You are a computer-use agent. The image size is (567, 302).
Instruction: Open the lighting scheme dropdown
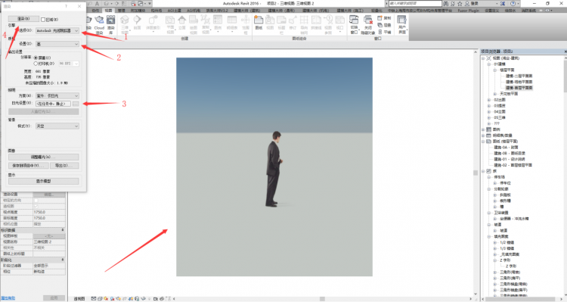[x=57, y=95]
